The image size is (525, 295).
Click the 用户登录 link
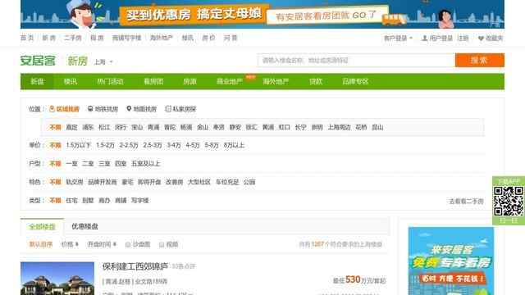(x=441, y=39)
